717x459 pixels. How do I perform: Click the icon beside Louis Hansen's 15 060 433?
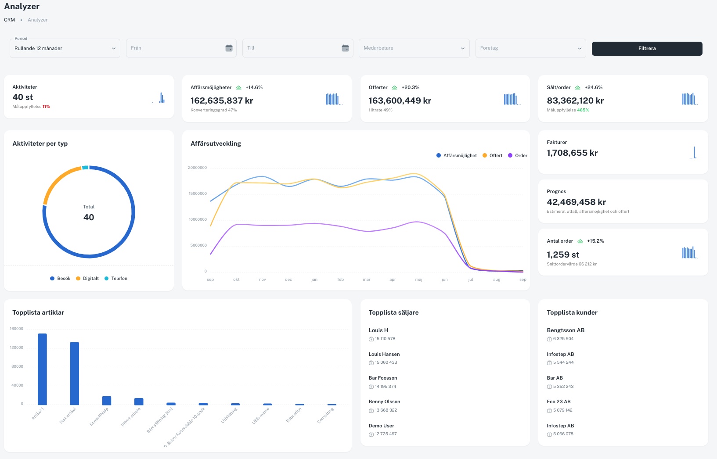click(371, 363)
